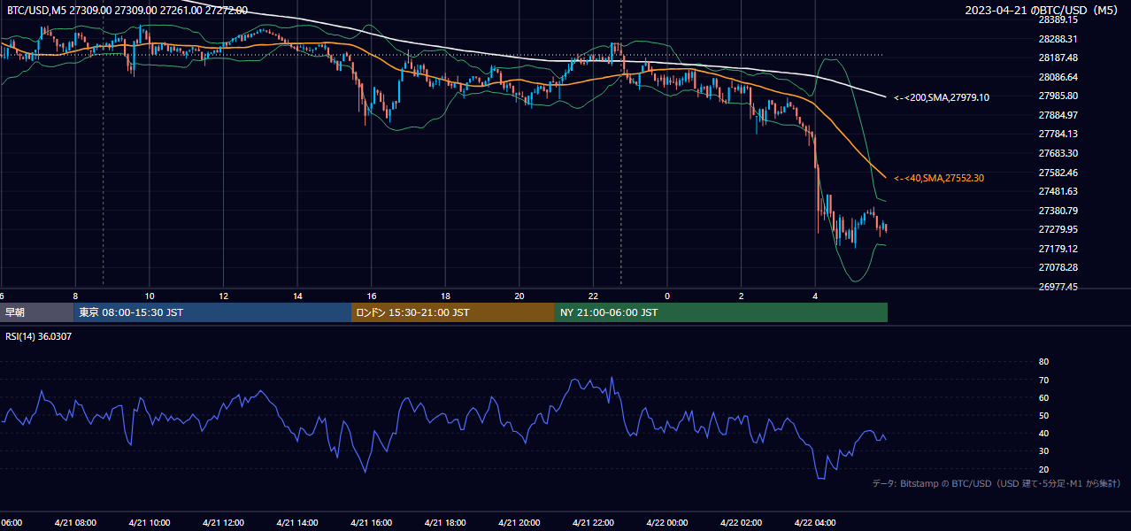Click time label 4/21 14:00
Screen dimensions: 1131x531
(297, 522)
